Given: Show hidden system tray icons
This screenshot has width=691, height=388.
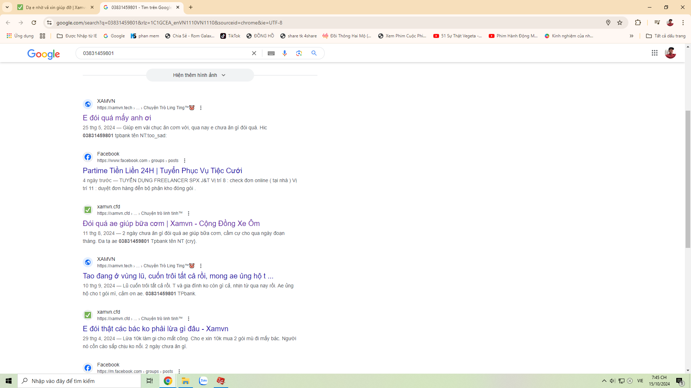Looking at the screenshot, I should coord(604,381).
